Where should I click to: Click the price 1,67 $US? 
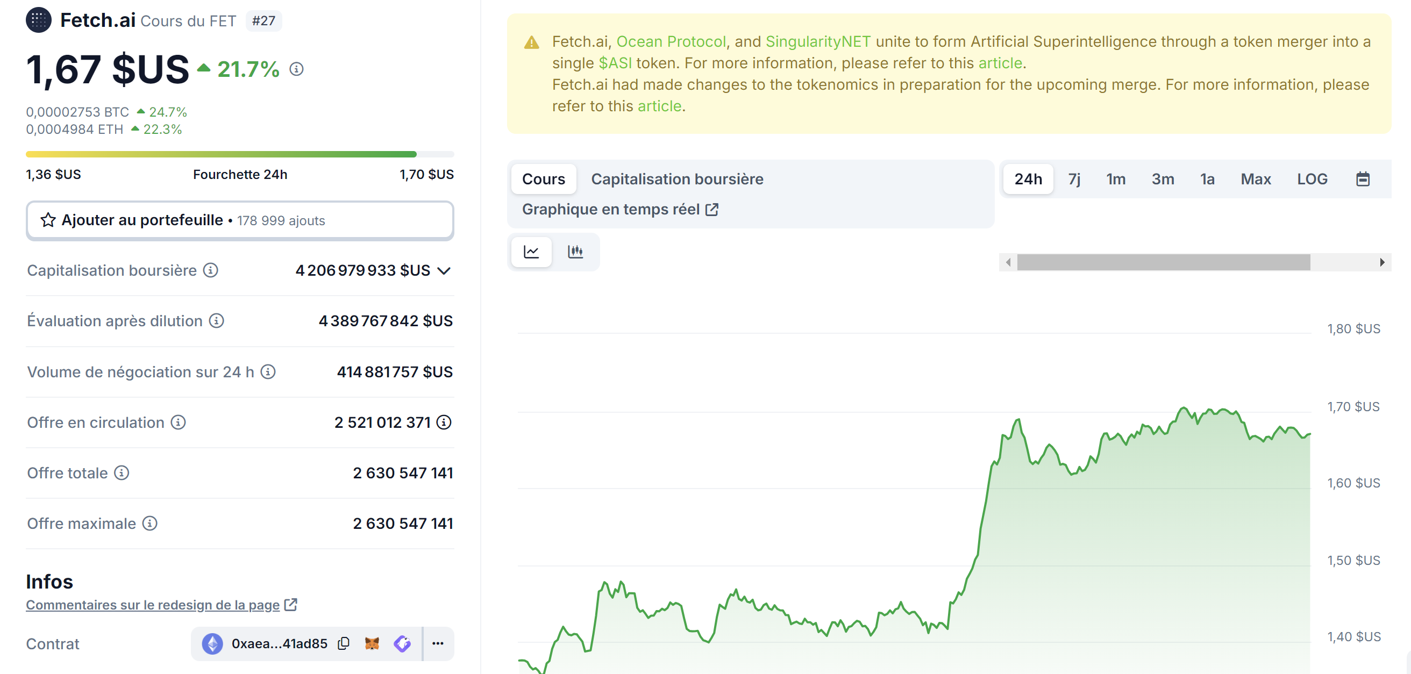[x=108, y=69]
